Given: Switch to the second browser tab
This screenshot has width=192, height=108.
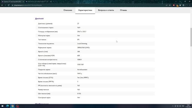Looking at the screenshot, I should [x=36, y=2].
